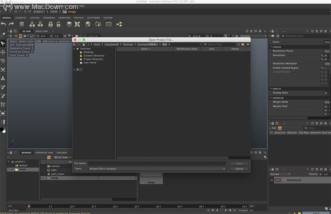This screenshot has height=214, width=331.
Task: Click the File Name input field
Action: [x=157, y=163]
